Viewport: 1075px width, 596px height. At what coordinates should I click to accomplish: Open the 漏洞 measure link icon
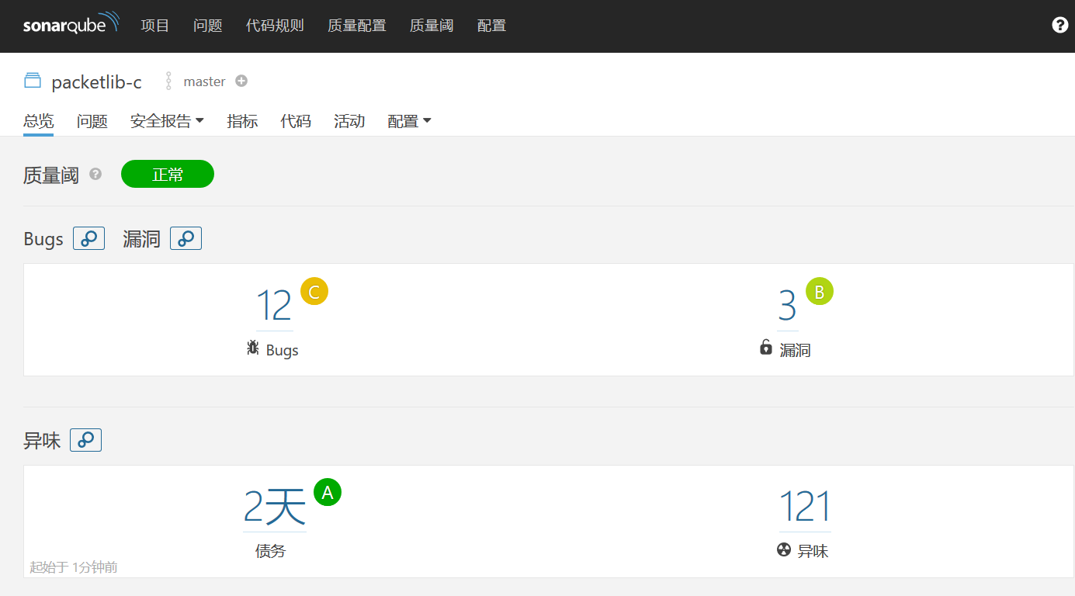click(x=186, y=239)
